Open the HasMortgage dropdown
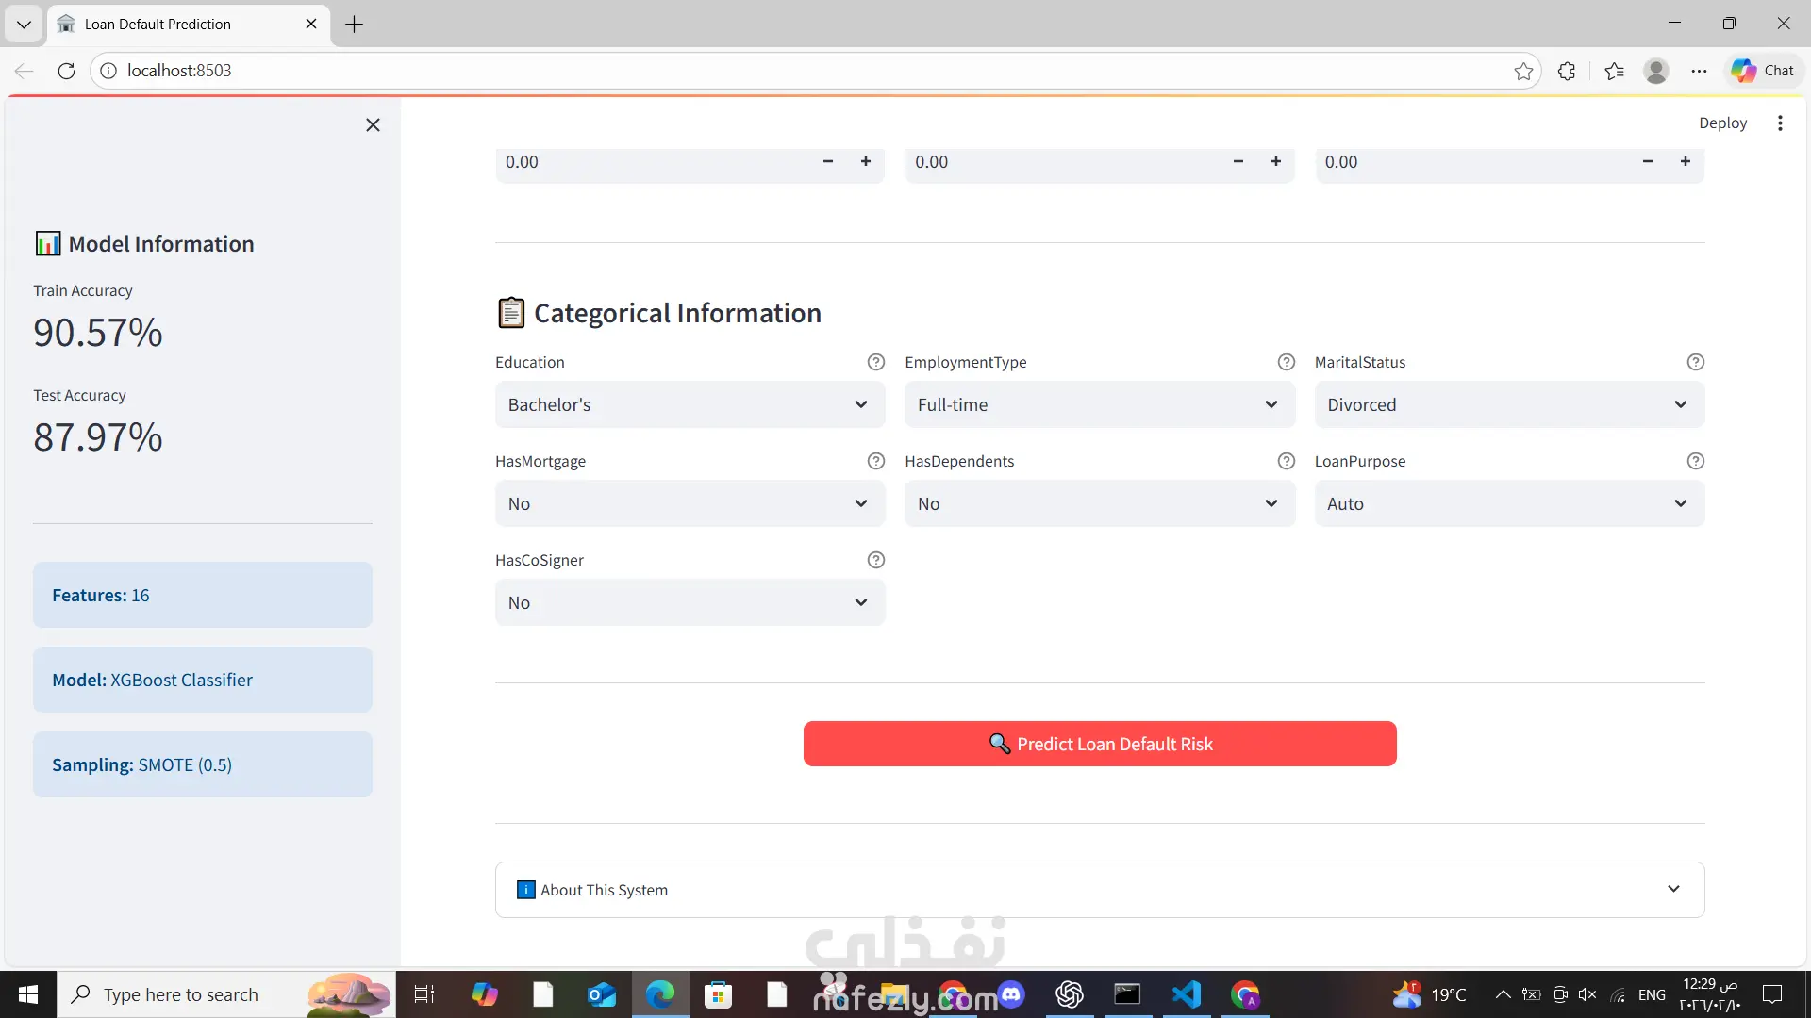 point(690,503)
